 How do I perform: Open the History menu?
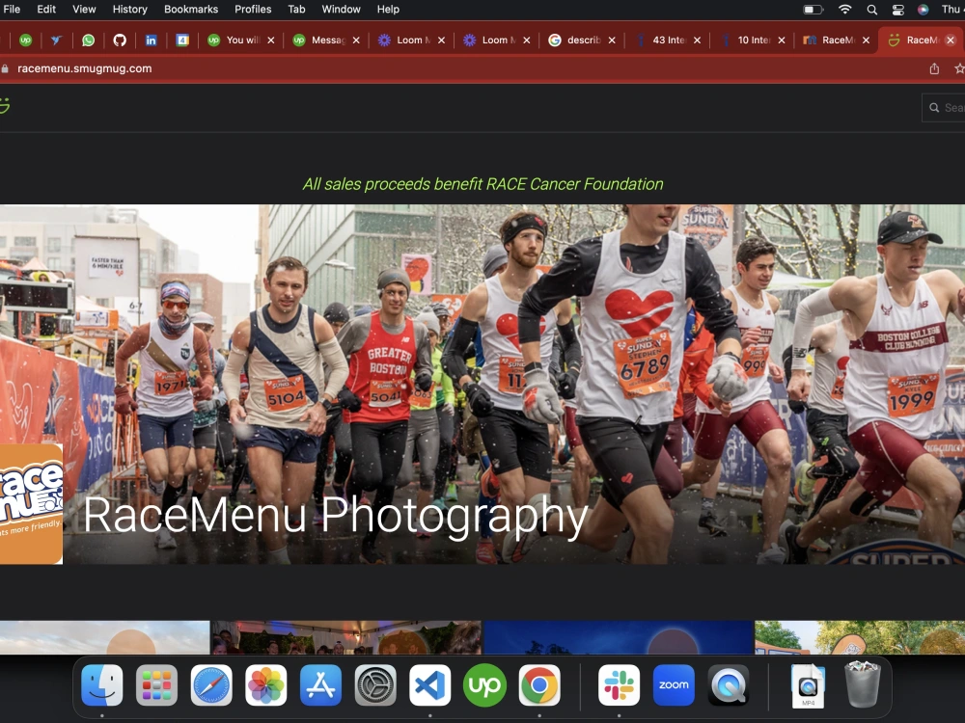click(130, 10)
